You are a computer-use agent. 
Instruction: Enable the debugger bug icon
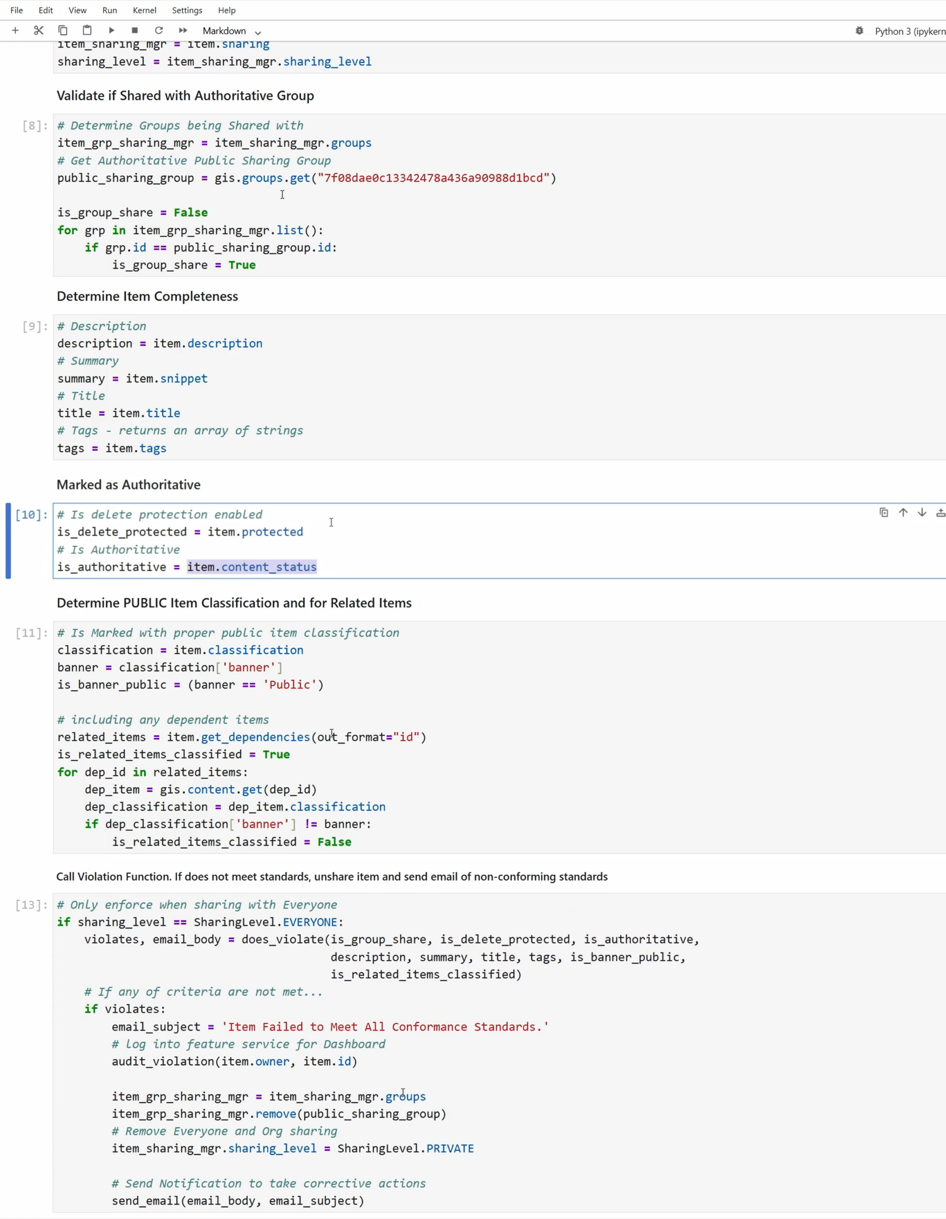pyautogui.click(x=859, y=30)
